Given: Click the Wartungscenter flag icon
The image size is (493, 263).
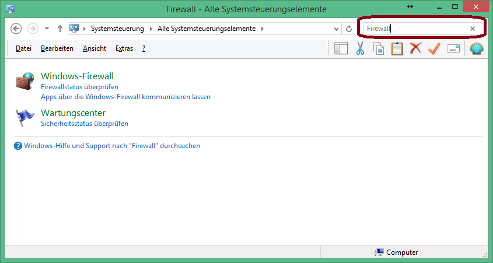Looking at the screenshot, I should click(25, 117).
